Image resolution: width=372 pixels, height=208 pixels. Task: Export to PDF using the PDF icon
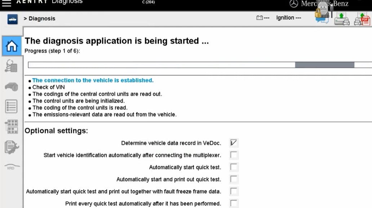(362, 19)
